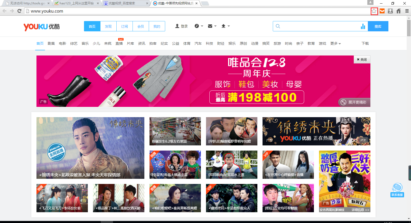Image resolution: width=411 pixels, height=223 pixels.
Task: Open the 订阅 top navigation tab
Action: click(125, 26)
